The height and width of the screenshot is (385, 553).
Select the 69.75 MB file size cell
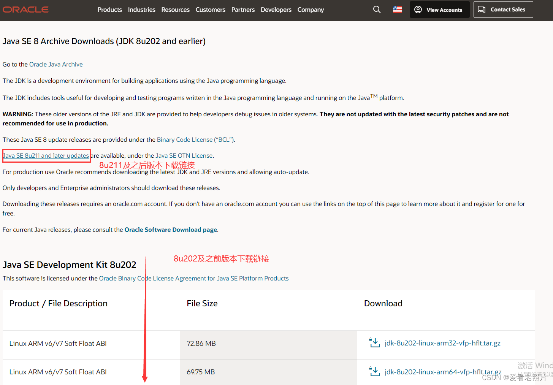coord(268,372)
